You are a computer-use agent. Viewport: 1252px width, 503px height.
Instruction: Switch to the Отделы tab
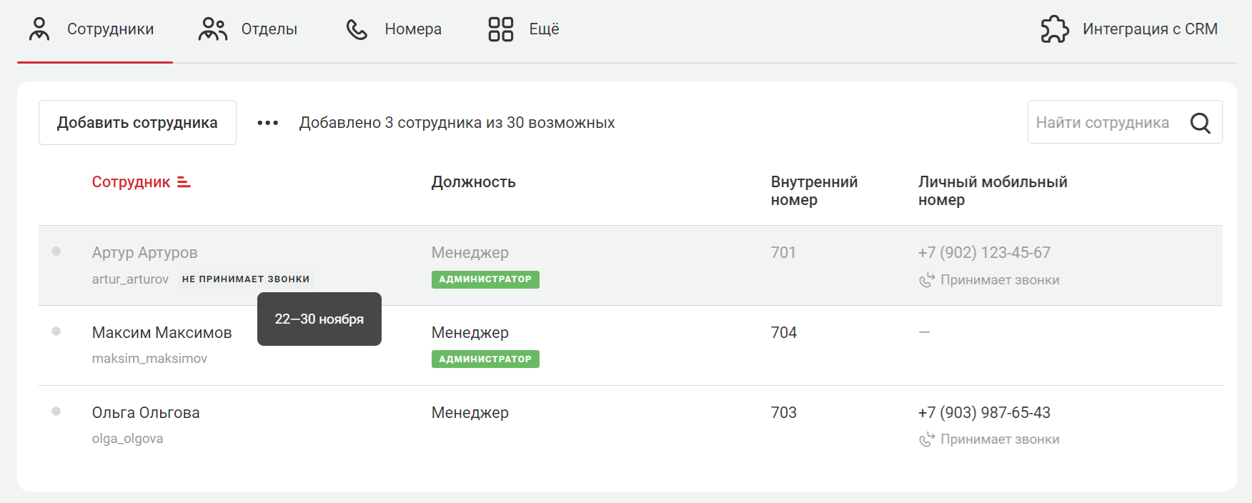pos(269,29)
